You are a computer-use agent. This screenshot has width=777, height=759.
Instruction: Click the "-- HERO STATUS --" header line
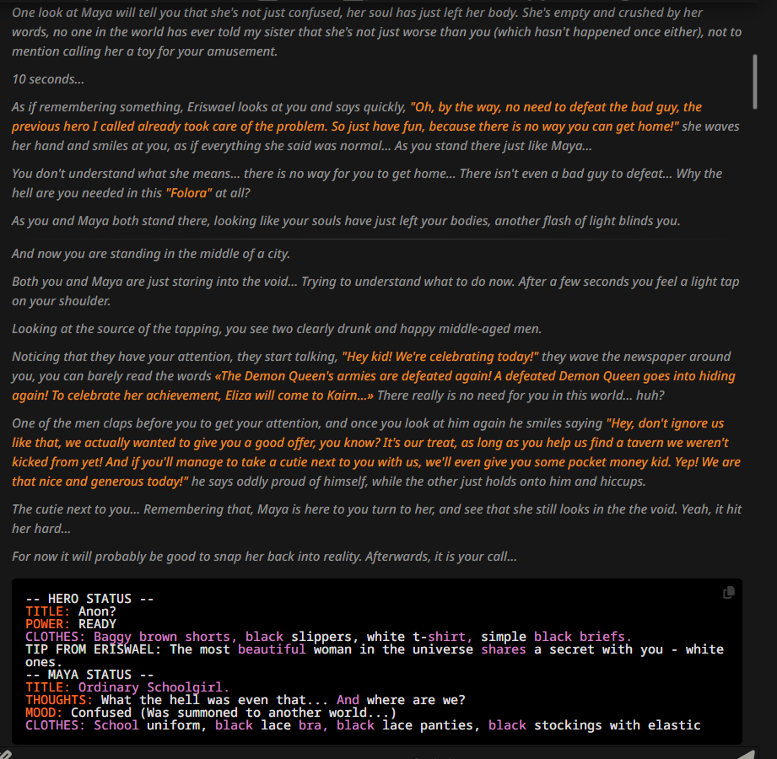(89, 599)
